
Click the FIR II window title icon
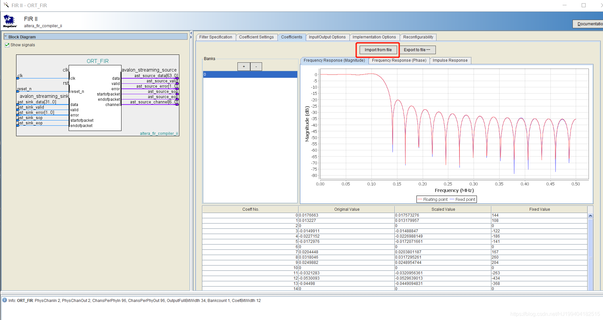tap(6, 5)
